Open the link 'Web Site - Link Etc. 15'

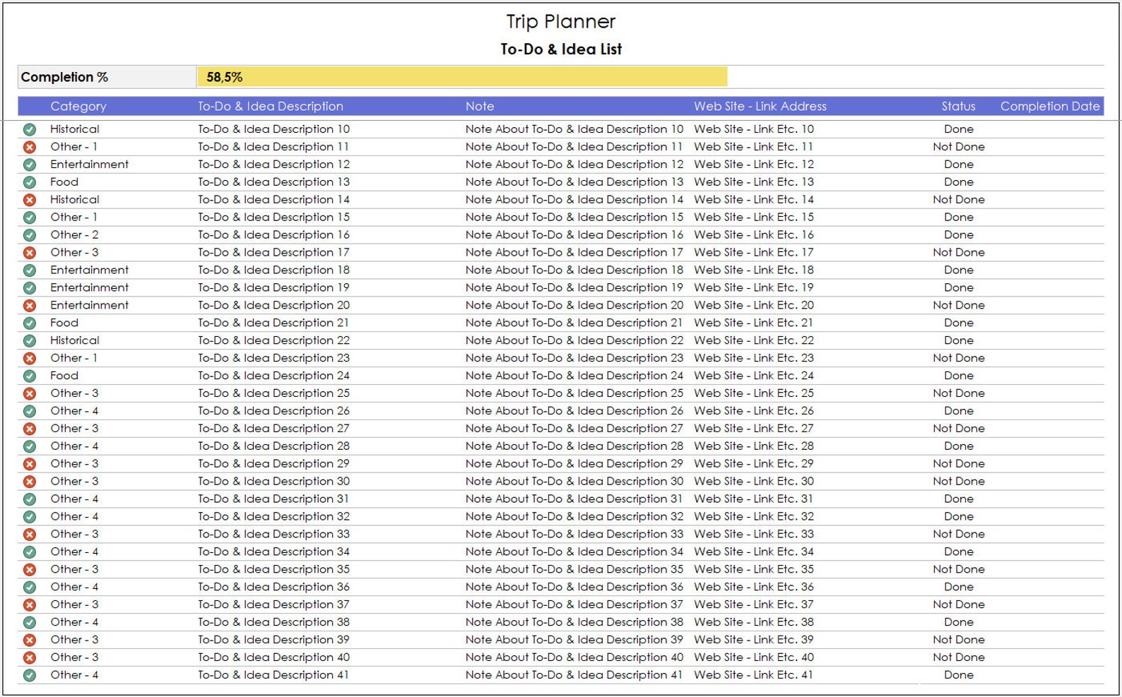[x=754, y=217]
